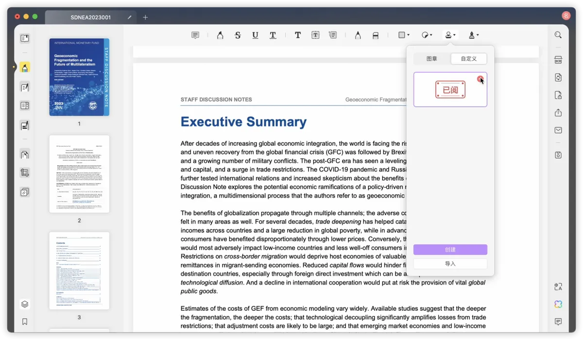Select the Squiggly underline tool
583x340 pixels.
coord(273,35)
